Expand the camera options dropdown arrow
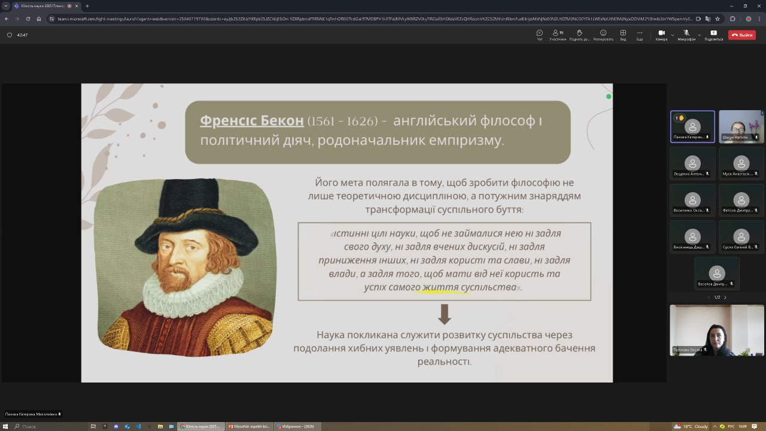Screen dimensions: 766x431 coord(673,35)
